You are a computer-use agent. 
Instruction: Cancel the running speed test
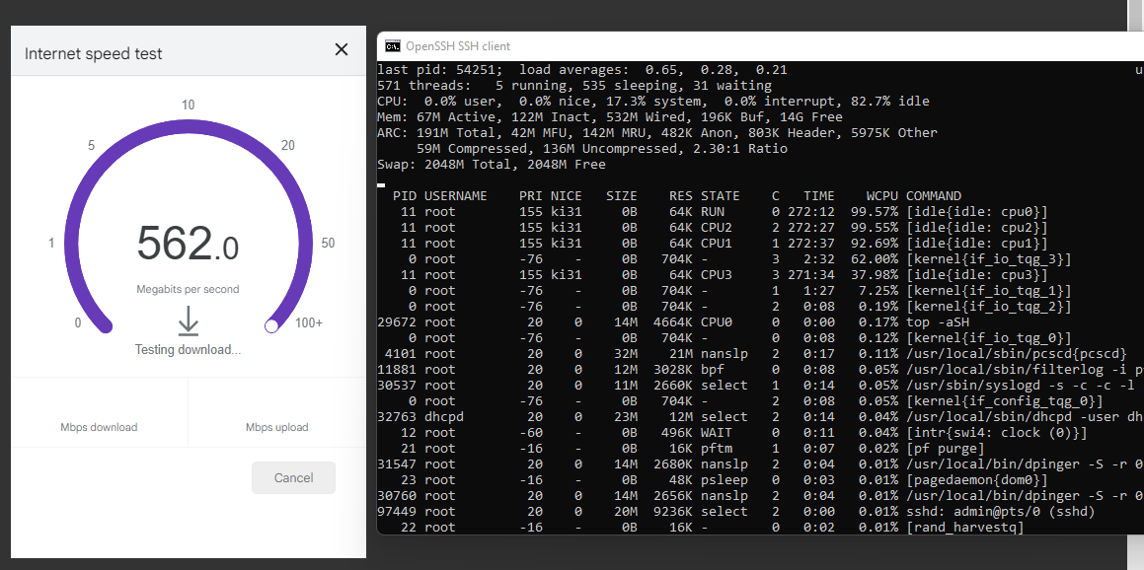[x=293, y=478]
